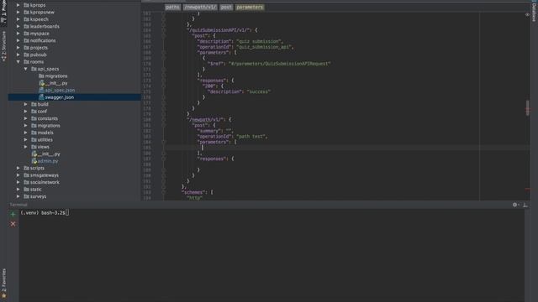This screenshot has width=538, height=302.
Task: Expand the scripts folder
Action: click(x=18, y=168)
